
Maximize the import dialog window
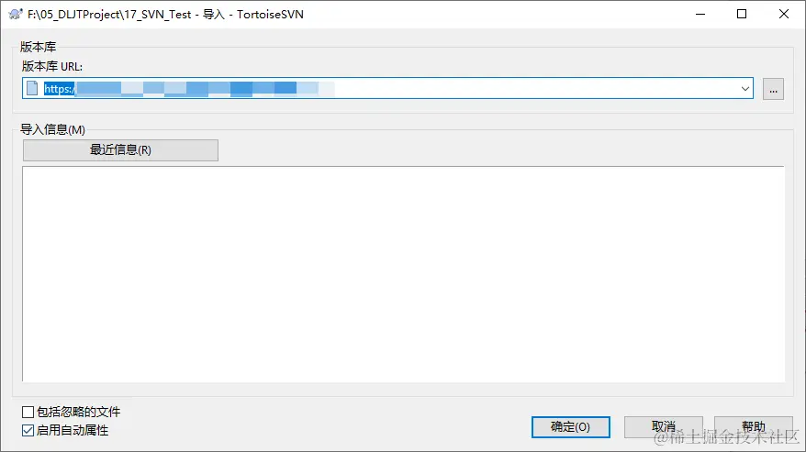click(742, 14)
